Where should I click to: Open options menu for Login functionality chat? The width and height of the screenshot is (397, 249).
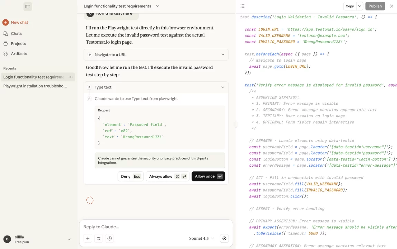coord(70,77)
